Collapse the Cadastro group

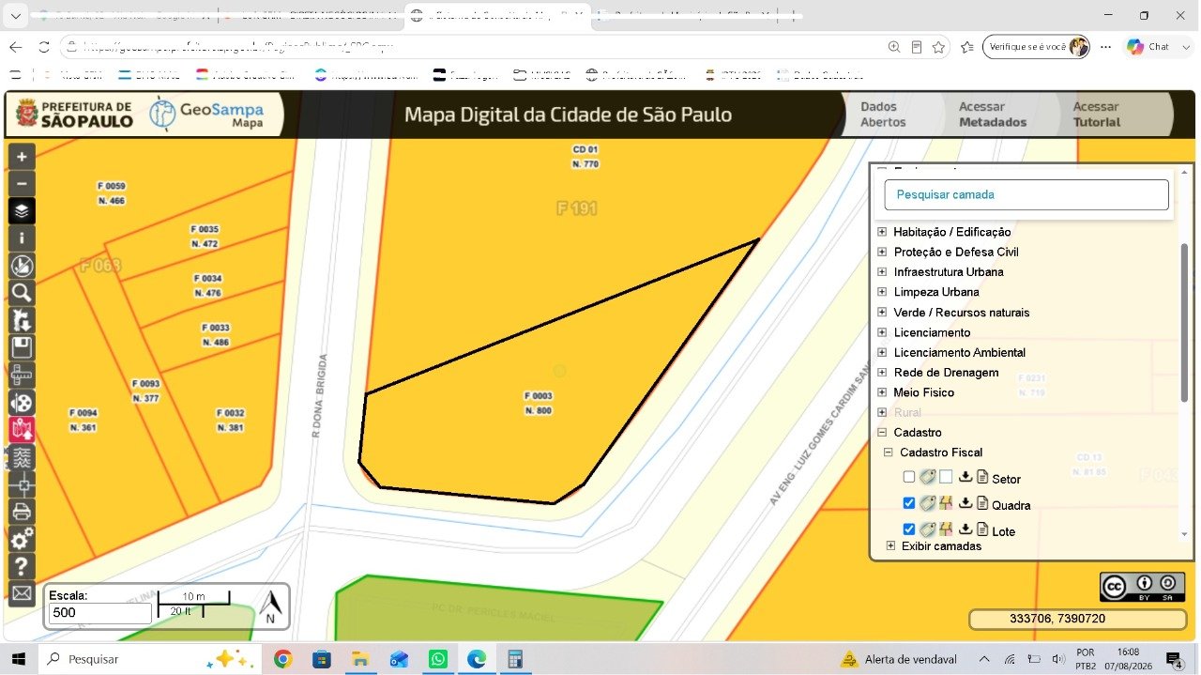(x=882, y=433)
